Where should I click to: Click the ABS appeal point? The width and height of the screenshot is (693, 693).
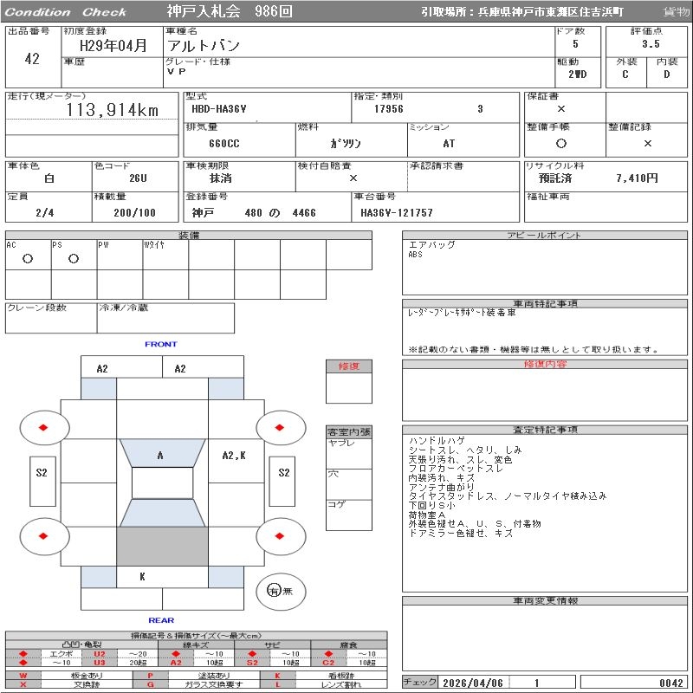pyautogui.click(x=416, y=255)
